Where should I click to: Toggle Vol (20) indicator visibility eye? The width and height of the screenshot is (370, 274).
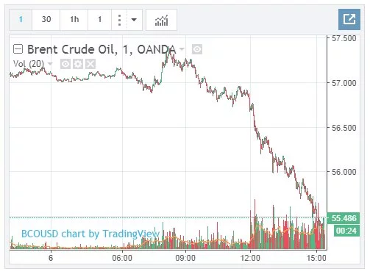coord(65,64)
